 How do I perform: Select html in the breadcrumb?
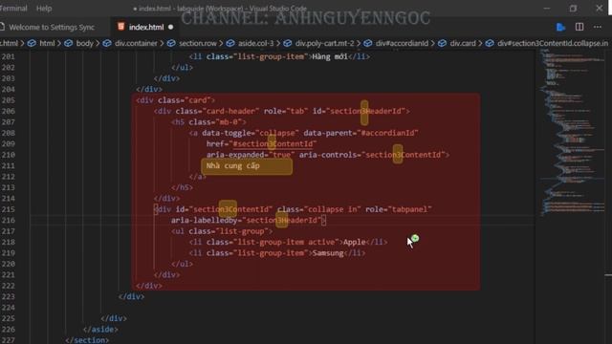coord(47,43)
